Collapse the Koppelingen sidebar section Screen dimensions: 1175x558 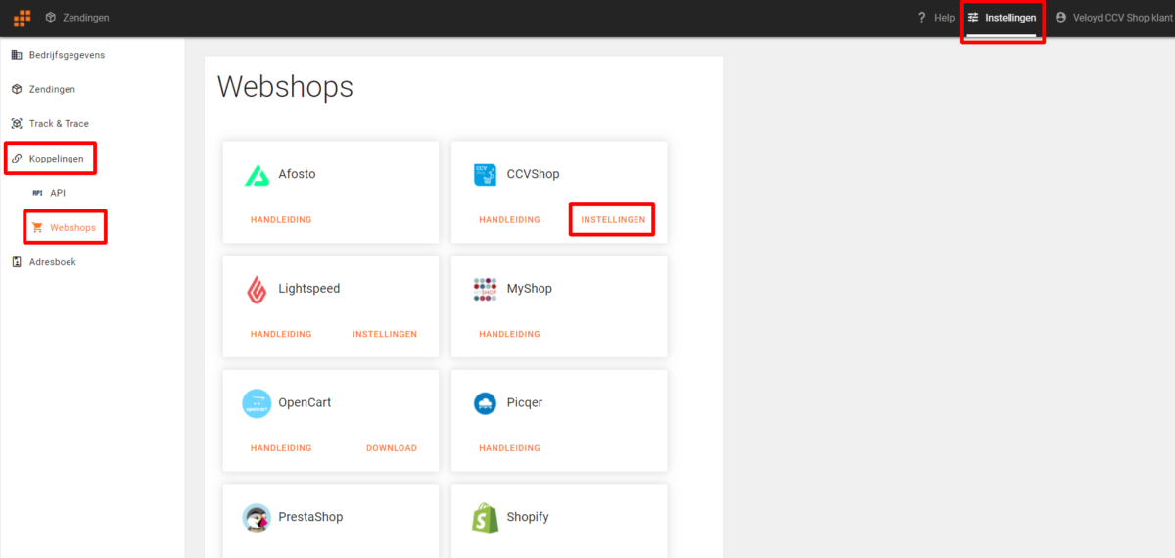(56, 158)
